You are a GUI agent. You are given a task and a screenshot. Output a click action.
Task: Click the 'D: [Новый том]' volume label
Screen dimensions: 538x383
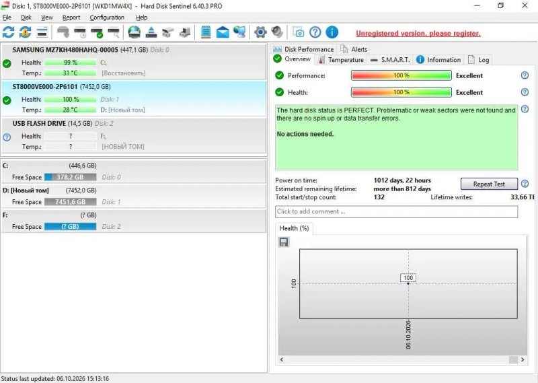coord(26,190)
